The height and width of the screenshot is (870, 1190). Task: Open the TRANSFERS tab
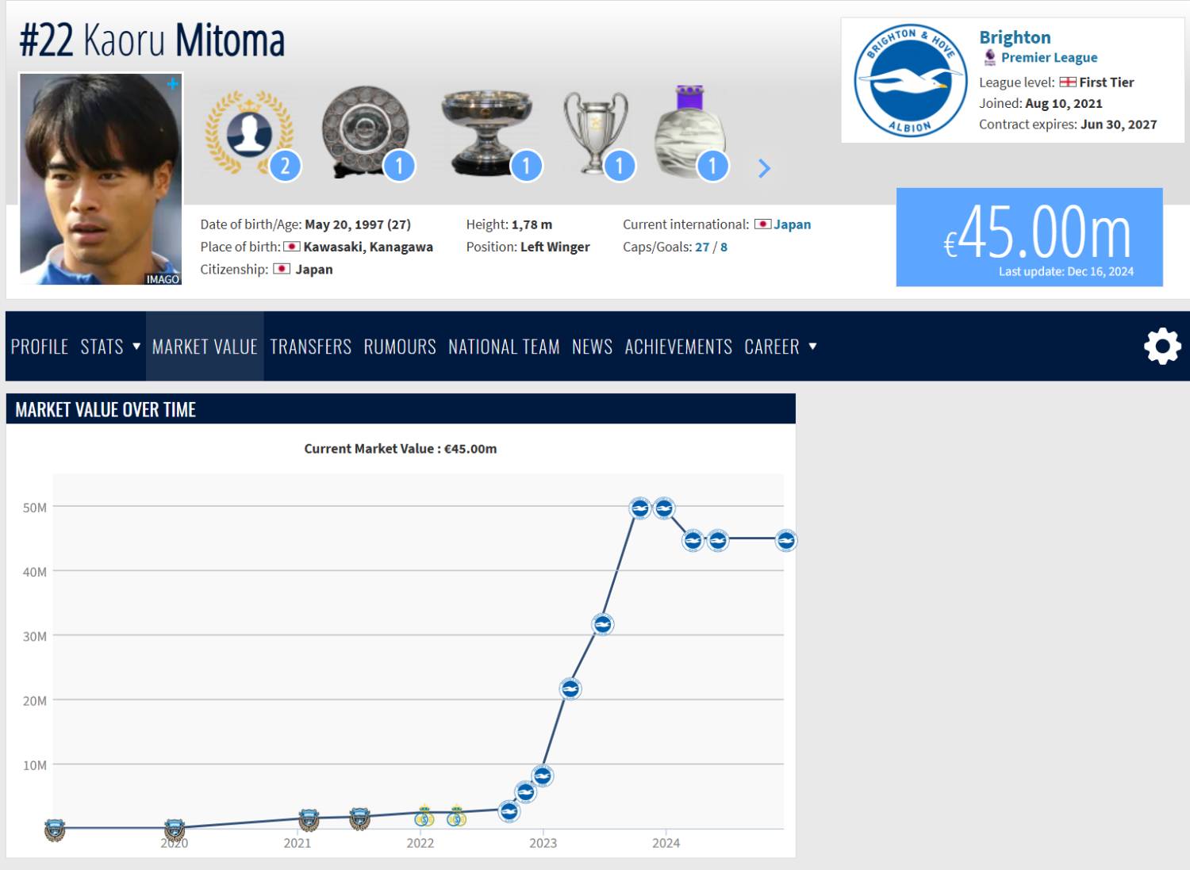(310, 347)
